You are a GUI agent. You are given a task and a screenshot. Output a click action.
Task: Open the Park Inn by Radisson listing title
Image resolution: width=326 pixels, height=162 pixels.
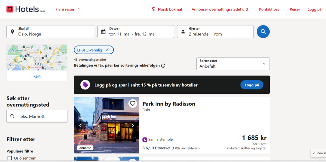click(169, 104)
